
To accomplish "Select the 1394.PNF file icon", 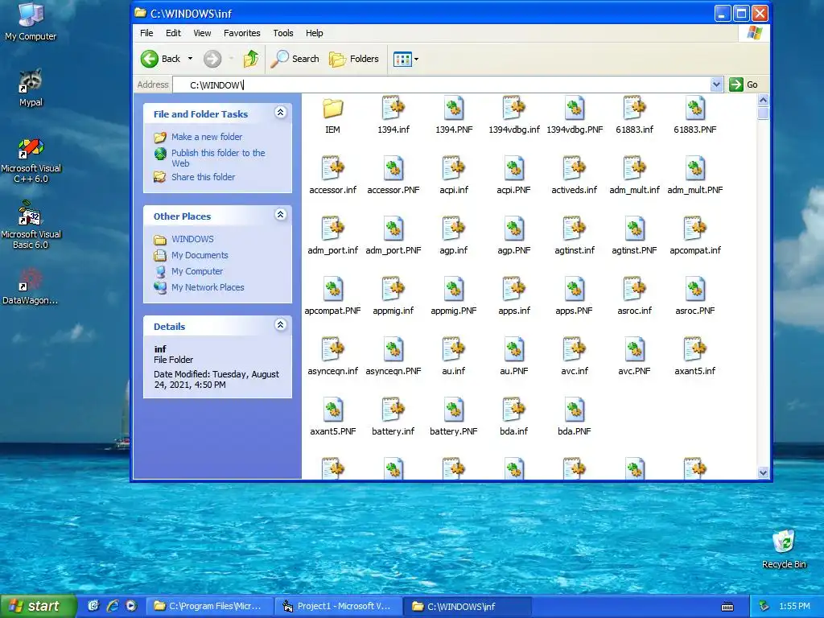I will 454,109.
